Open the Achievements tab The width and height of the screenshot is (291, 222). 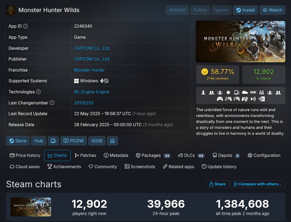tap(64, 167)
